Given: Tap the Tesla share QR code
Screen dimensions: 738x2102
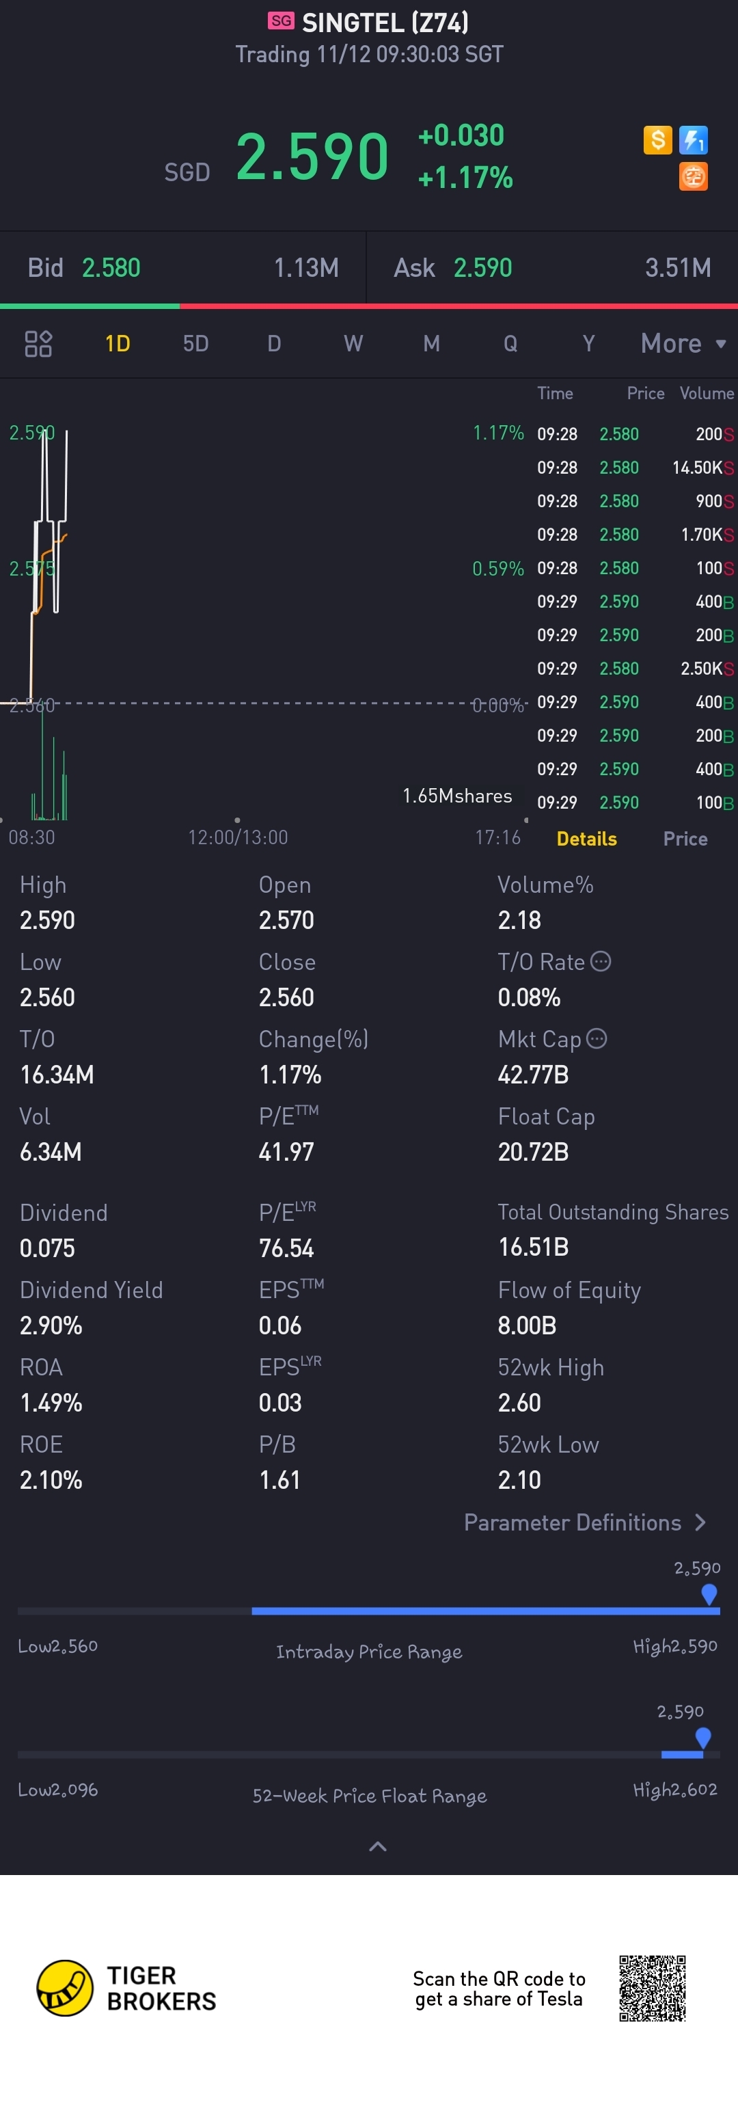Looking at the screenshot, I should click(x=653, y=1988).
